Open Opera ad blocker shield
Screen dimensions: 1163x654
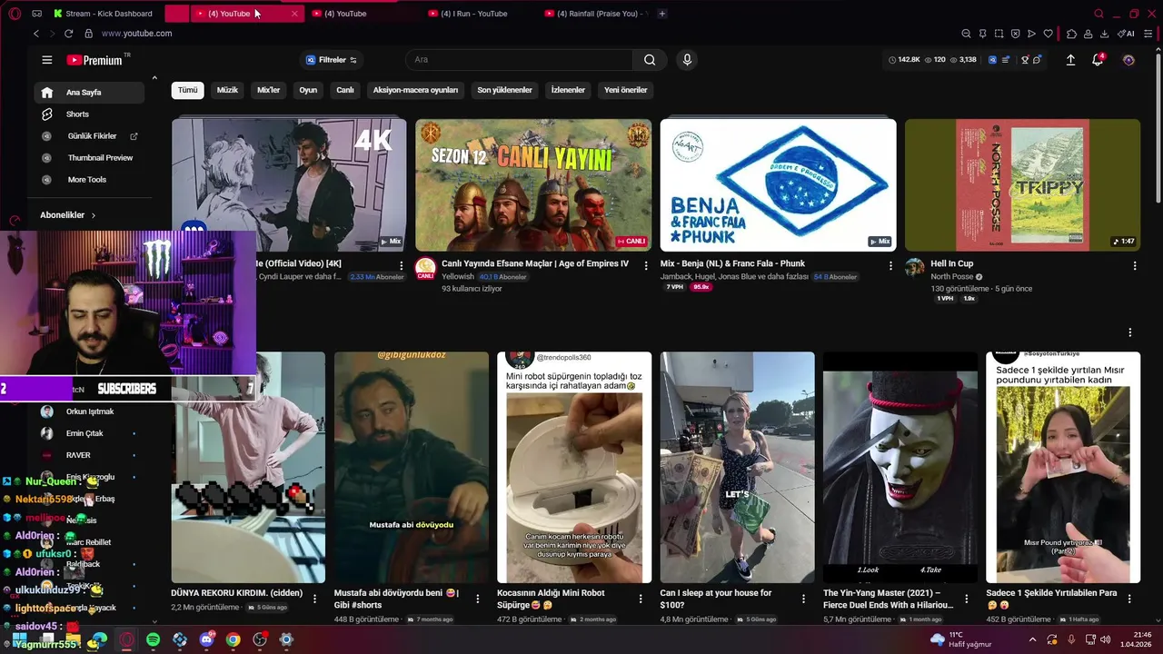tap(1015, 34)
